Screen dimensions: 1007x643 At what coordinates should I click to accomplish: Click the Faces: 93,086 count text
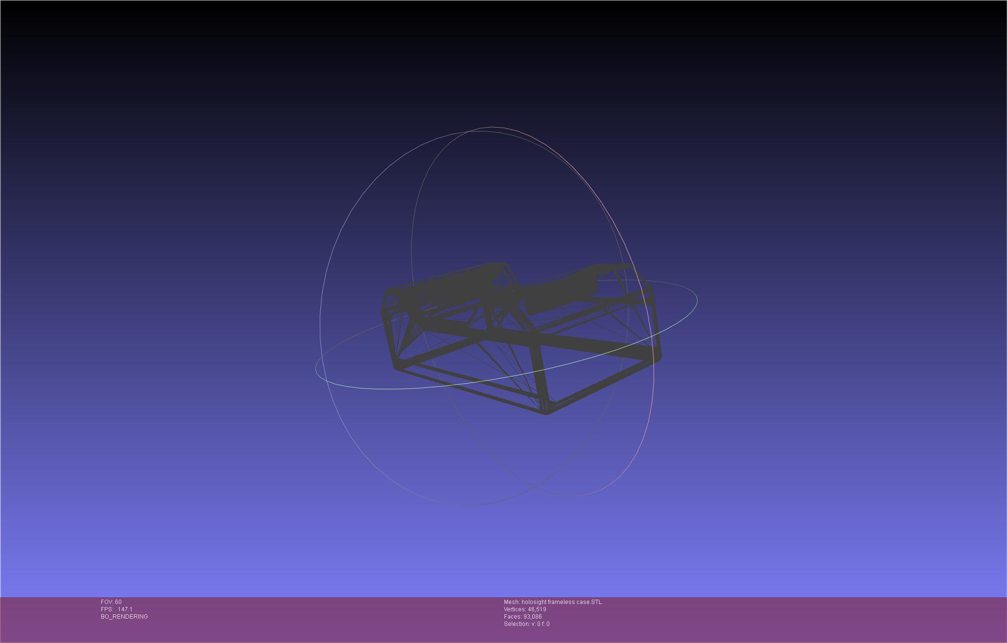522,617
